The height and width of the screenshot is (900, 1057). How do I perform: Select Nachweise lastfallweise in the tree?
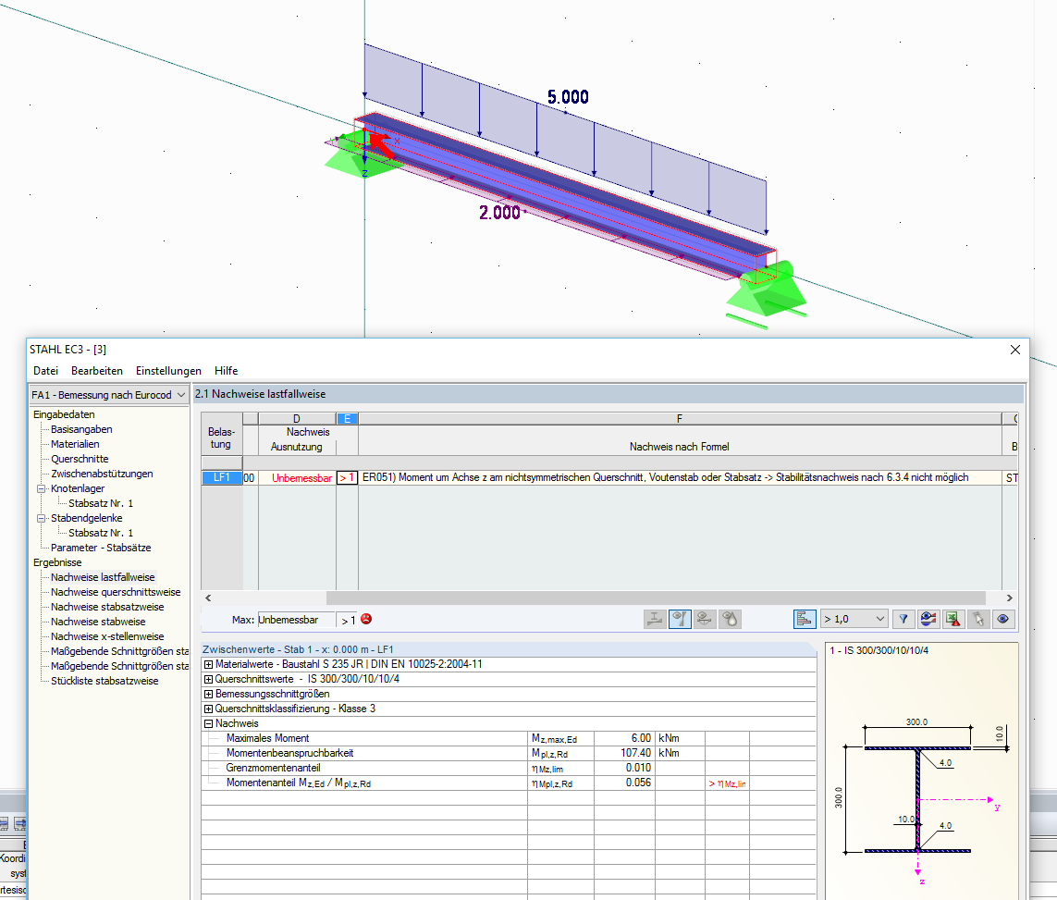pyautogui.click(x=103, y=578)
